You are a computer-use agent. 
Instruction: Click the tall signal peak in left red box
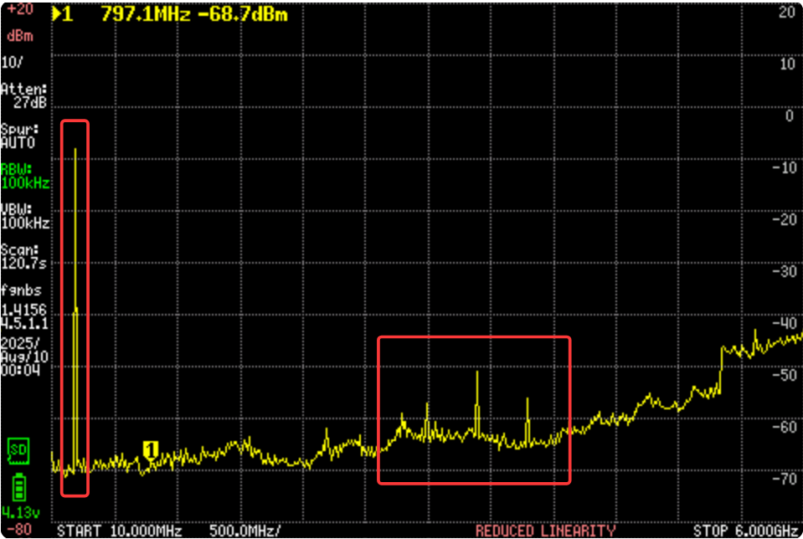[75, 151]
